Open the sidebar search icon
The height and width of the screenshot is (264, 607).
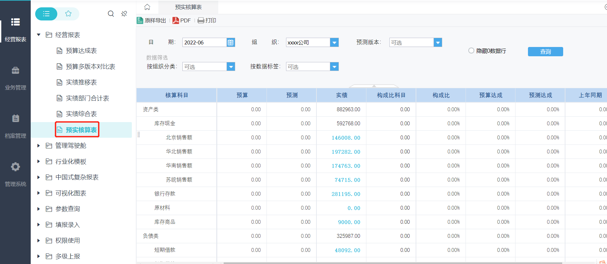(x=111, y=14)
